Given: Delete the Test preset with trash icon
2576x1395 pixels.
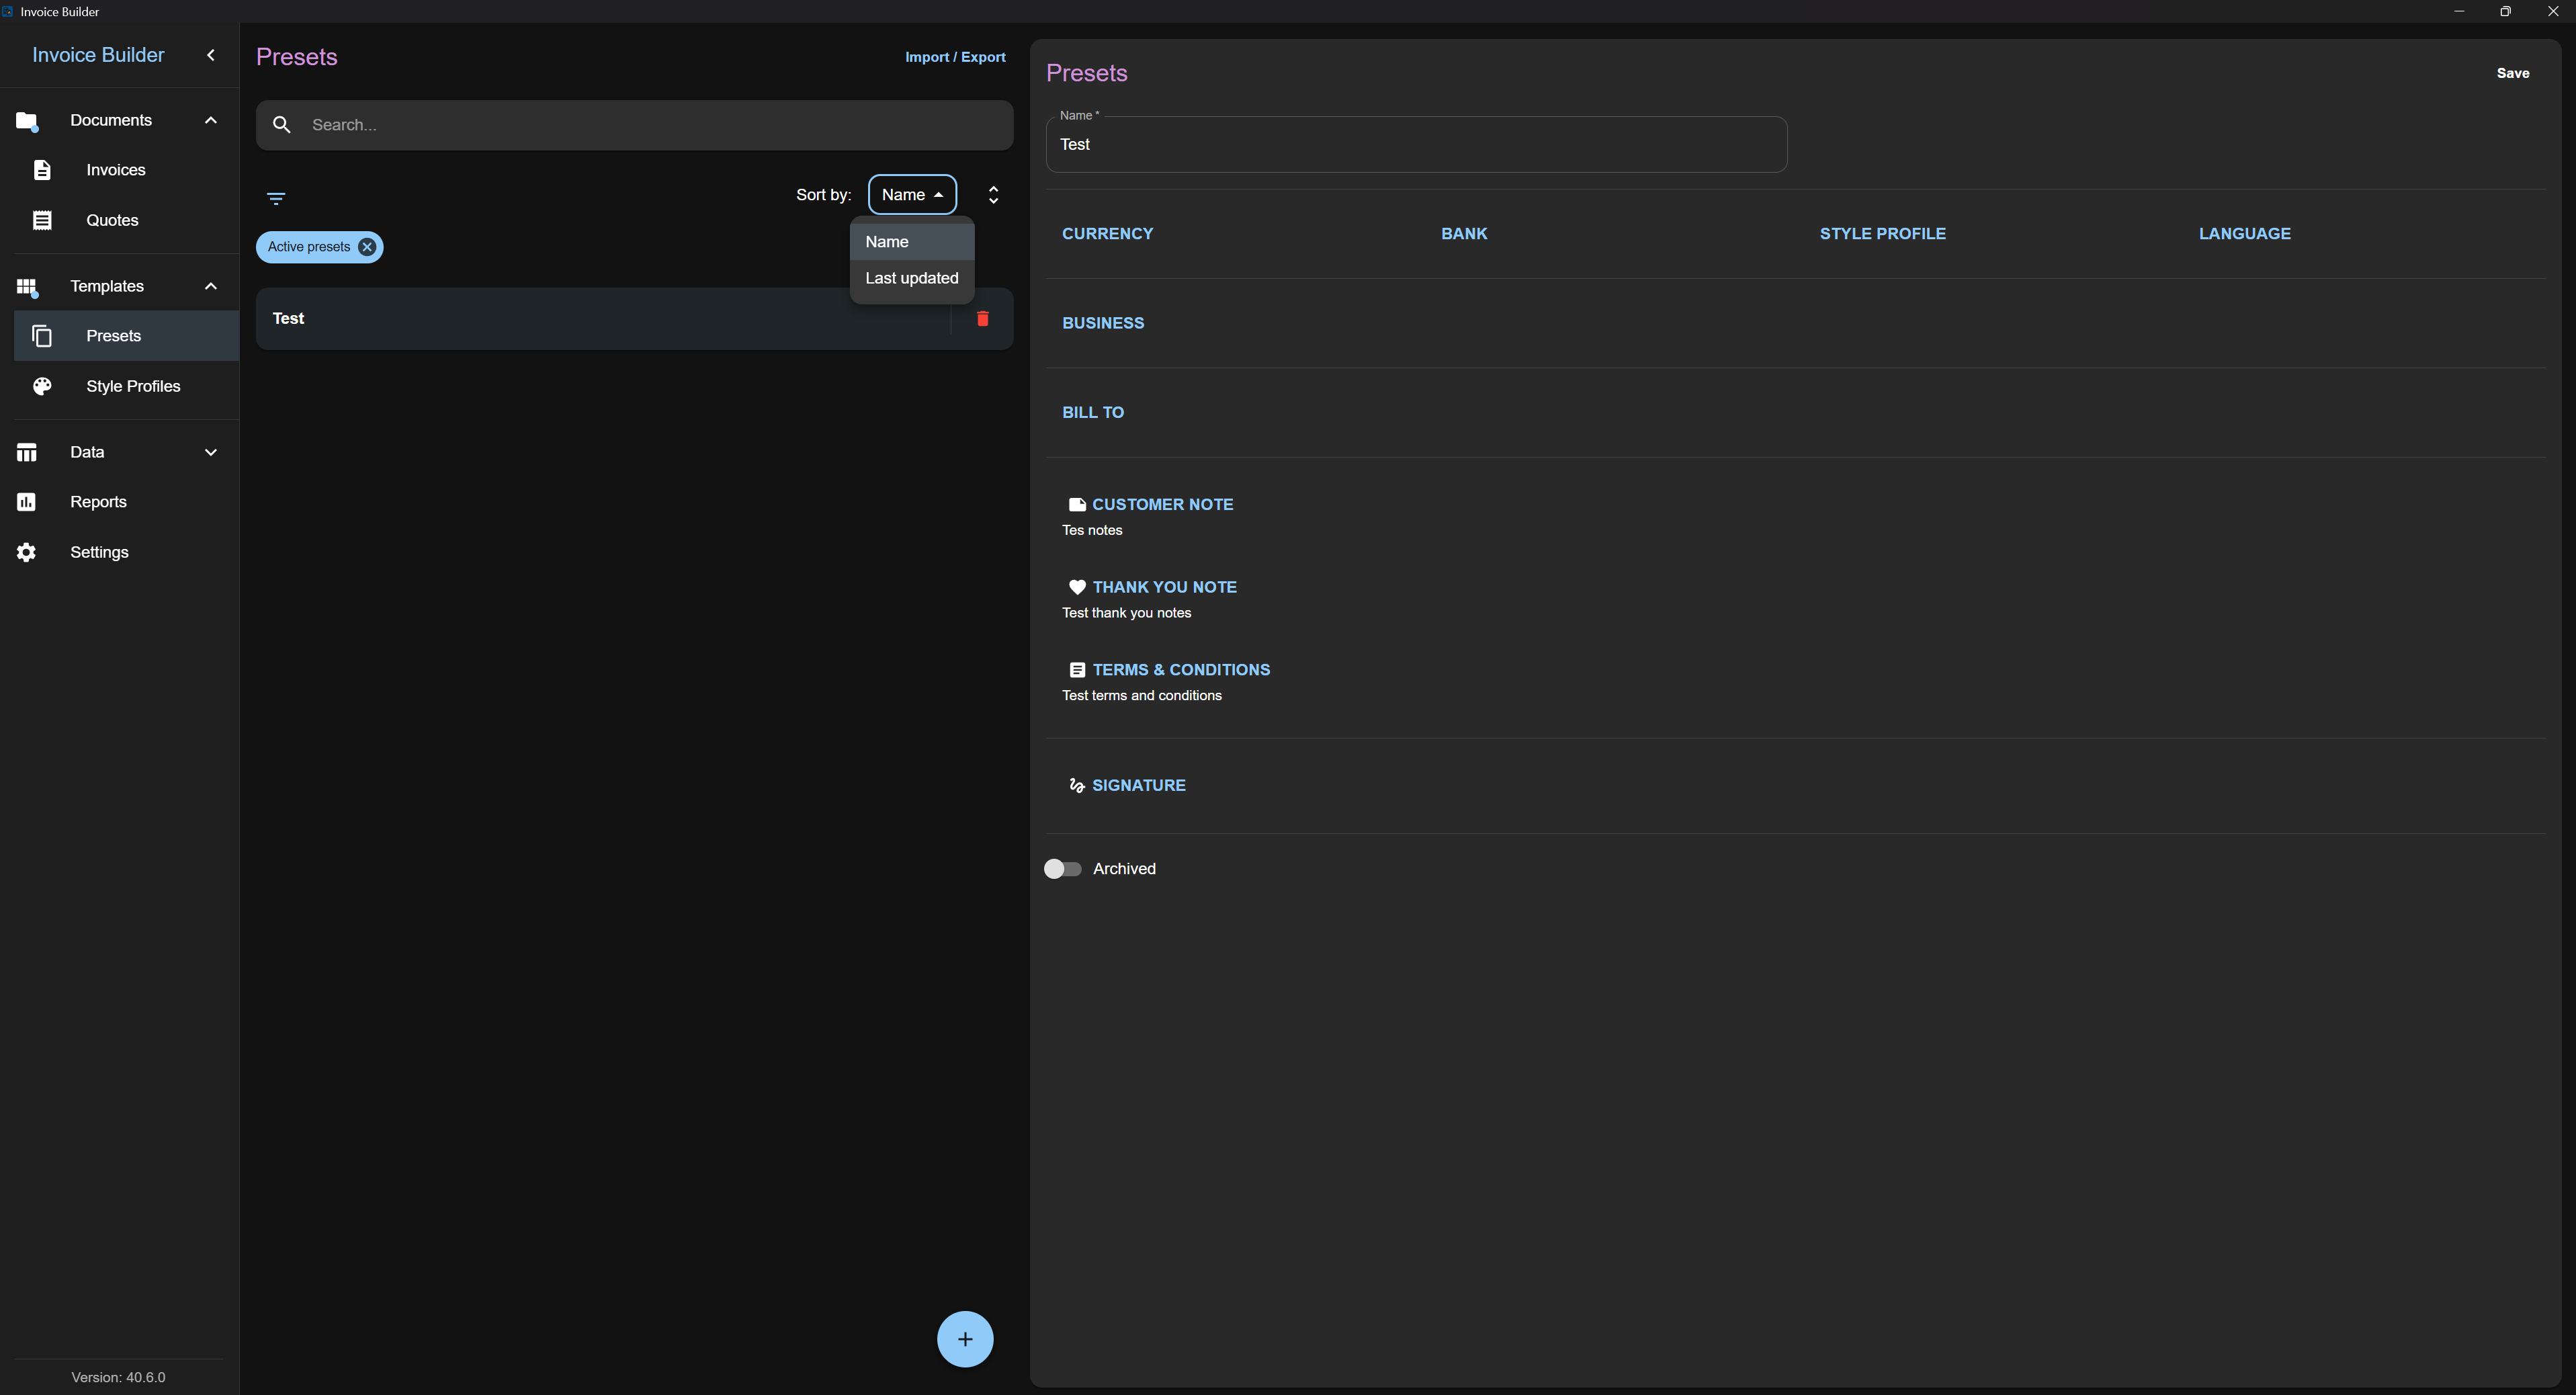Looking at the screenshot, I should [x=982, y=319].
